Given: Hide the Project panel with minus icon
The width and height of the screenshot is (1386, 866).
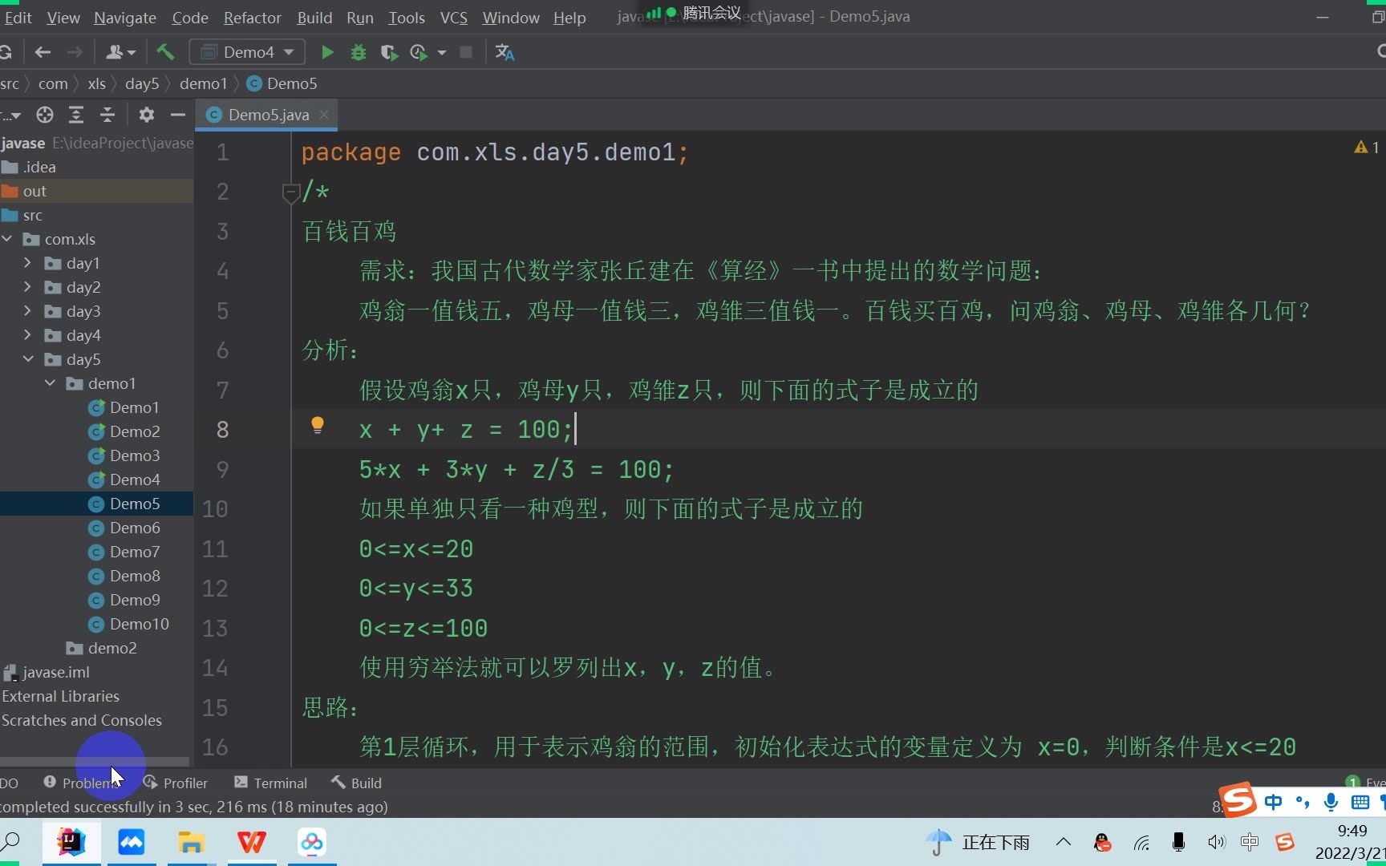Looking at the screenshot, I should [178, 115].
